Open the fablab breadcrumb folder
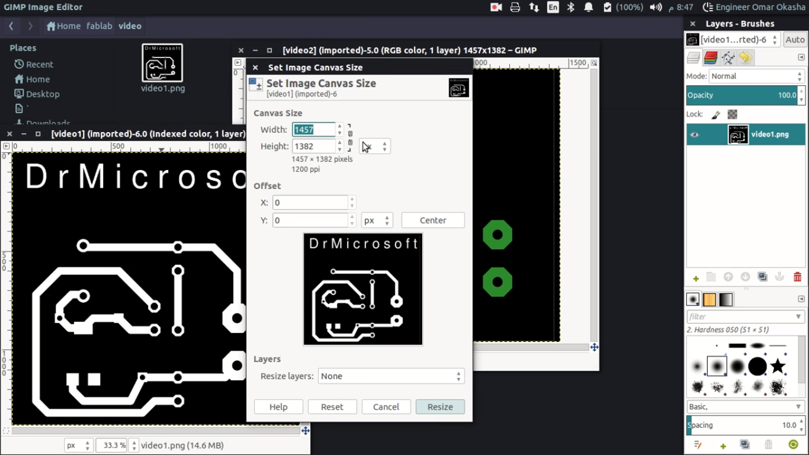 coord(99,26)
